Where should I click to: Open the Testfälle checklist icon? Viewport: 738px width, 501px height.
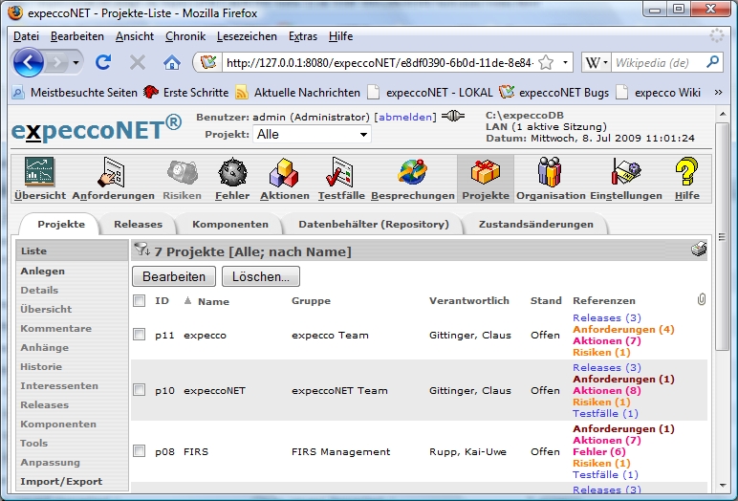[341, 173]
